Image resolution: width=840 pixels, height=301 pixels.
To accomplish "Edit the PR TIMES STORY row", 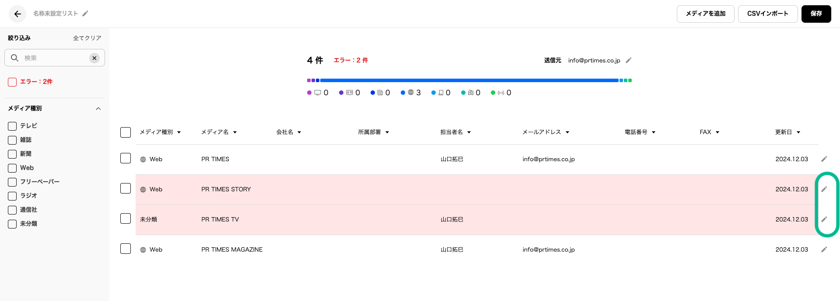I will (824, 189).
